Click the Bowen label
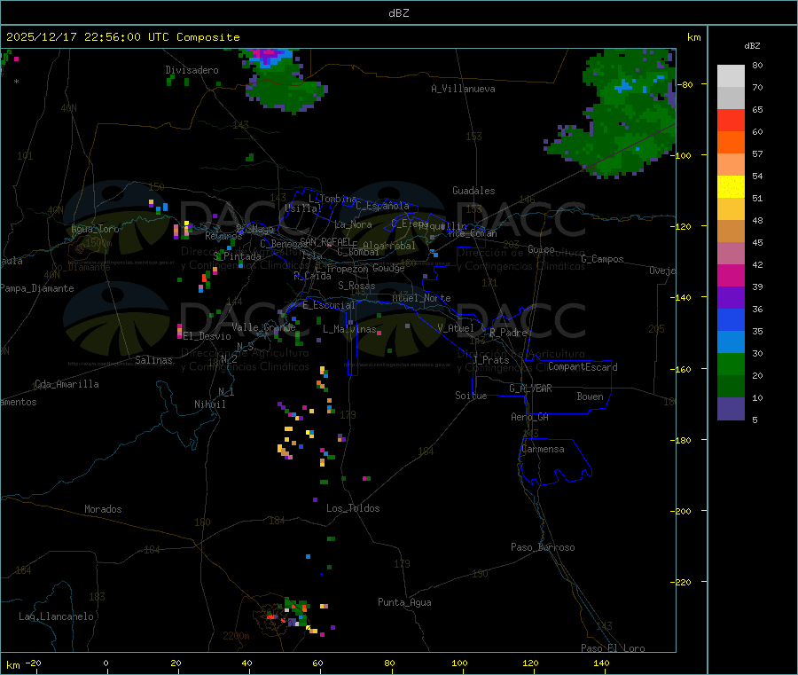 591,396
